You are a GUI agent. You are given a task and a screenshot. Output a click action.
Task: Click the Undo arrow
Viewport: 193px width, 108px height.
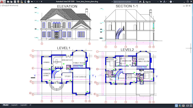click(32, 2)
